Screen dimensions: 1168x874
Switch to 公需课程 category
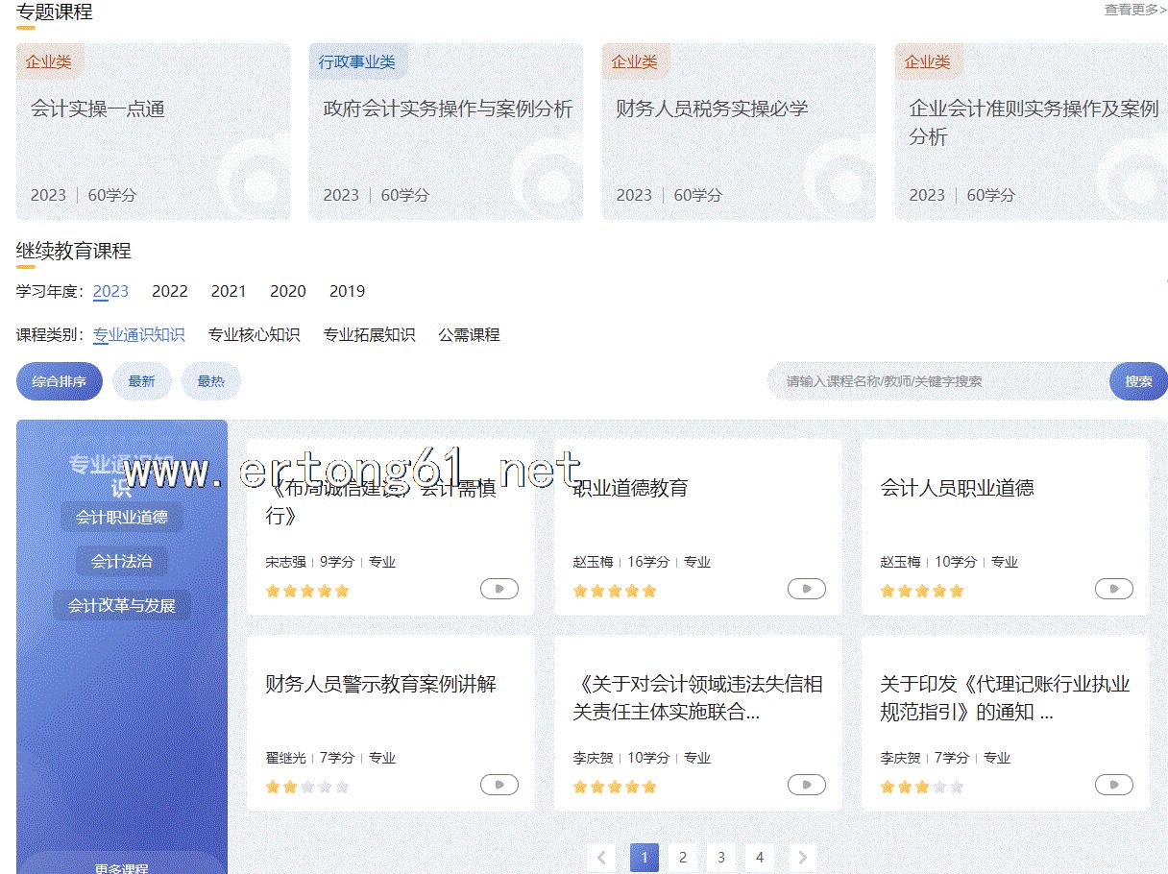[469, 335]
